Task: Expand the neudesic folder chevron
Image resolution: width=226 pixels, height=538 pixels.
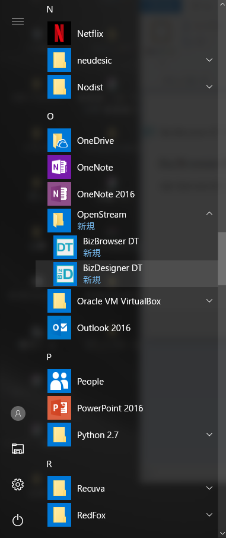Action: (x=209, y=60)
